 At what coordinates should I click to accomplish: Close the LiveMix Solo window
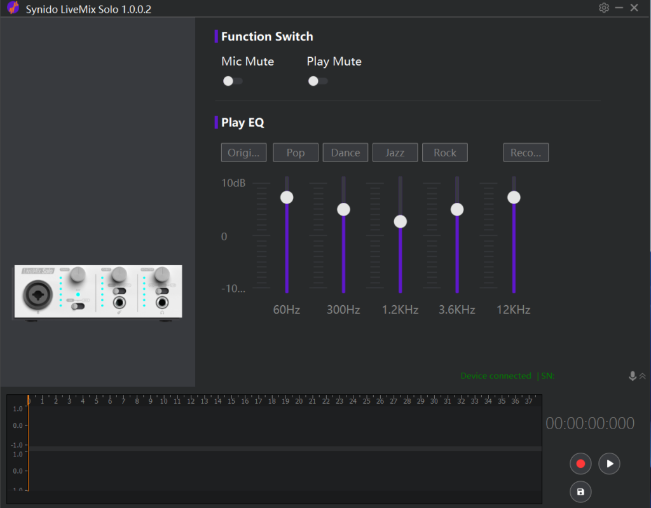634,8
